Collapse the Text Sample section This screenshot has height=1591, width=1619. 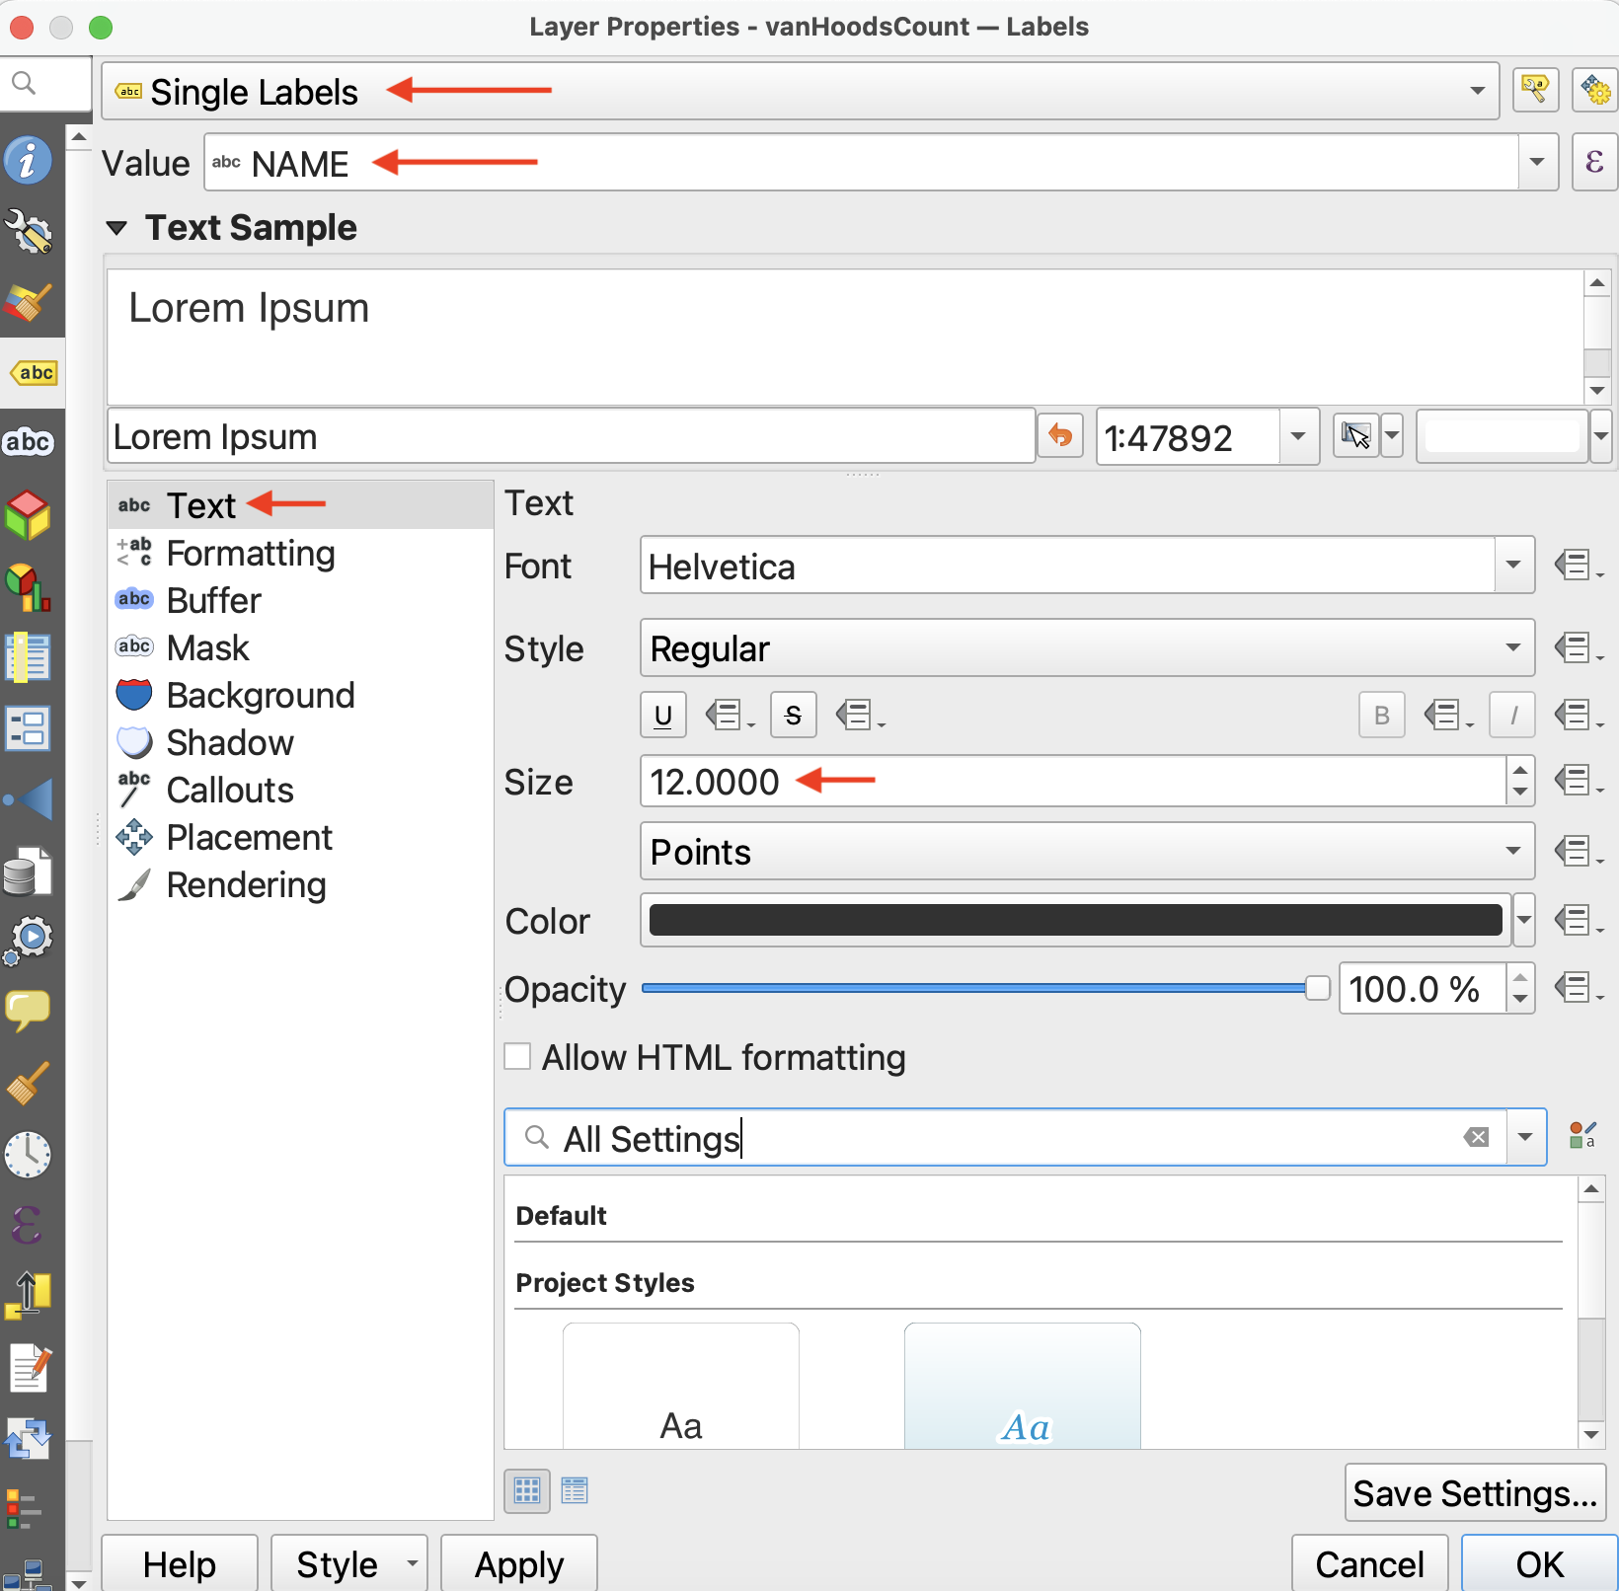coord(116,228)
